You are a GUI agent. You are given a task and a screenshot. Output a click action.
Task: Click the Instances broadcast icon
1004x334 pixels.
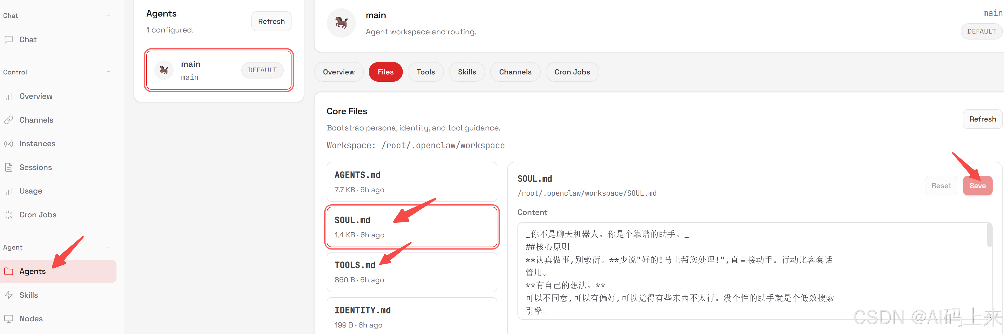tap(9, 144)
